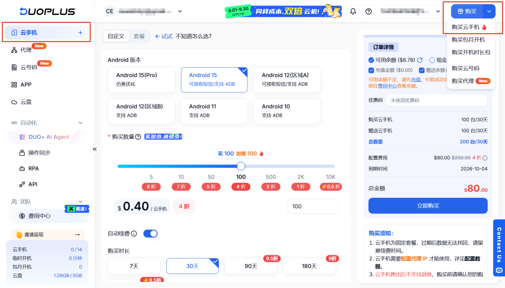The width and height of the screenshot is (505, 288).
Task: Click the 立即购买 button
Action: (x=428, y=206)
